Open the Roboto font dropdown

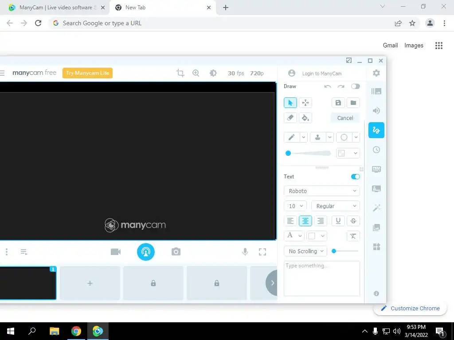[322, 191]
